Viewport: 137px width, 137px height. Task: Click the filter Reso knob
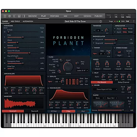click(78, 63)
